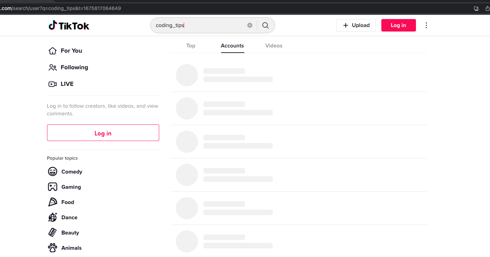Open the For You feed icon
The image size is (490, 257).
point(52,51)
